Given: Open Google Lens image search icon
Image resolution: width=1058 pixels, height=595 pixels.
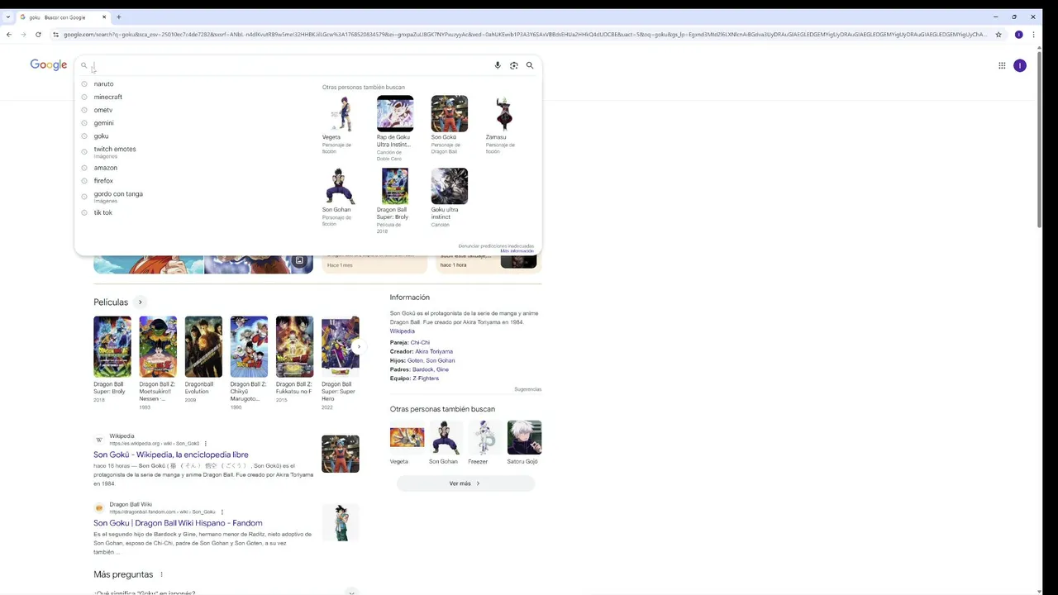Looking at the screenshot, I should pos(514,65).
